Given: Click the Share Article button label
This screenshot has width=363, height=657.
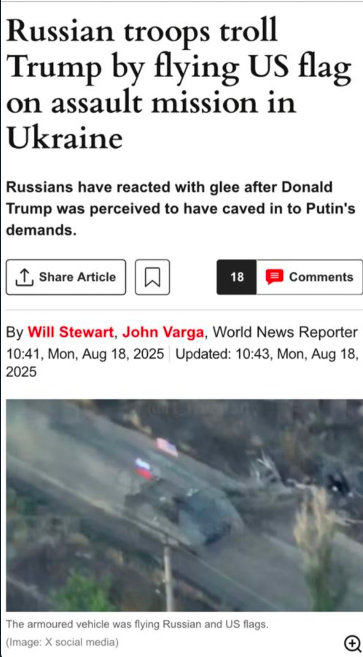Looking at the screenshot, I should (78, 277).
